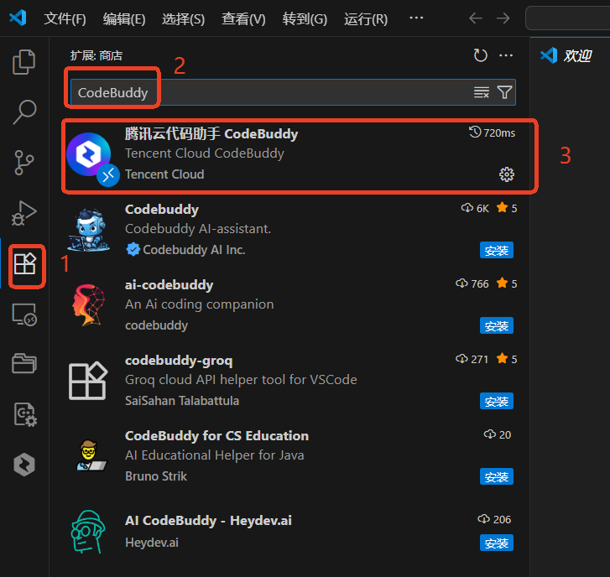The height and width of the screenshot is (577, 610).
Task: Switch to the 欢迎 tab
Action: pyautogui.click(x=567, y=55)
